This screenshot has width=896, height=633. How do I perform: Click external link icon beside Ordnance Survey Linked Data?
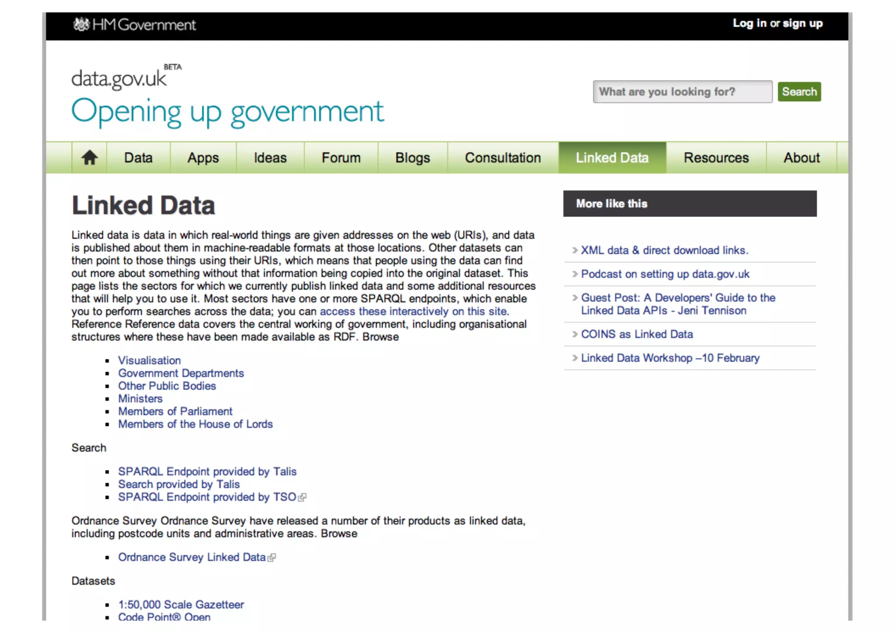tap(272, 558)
